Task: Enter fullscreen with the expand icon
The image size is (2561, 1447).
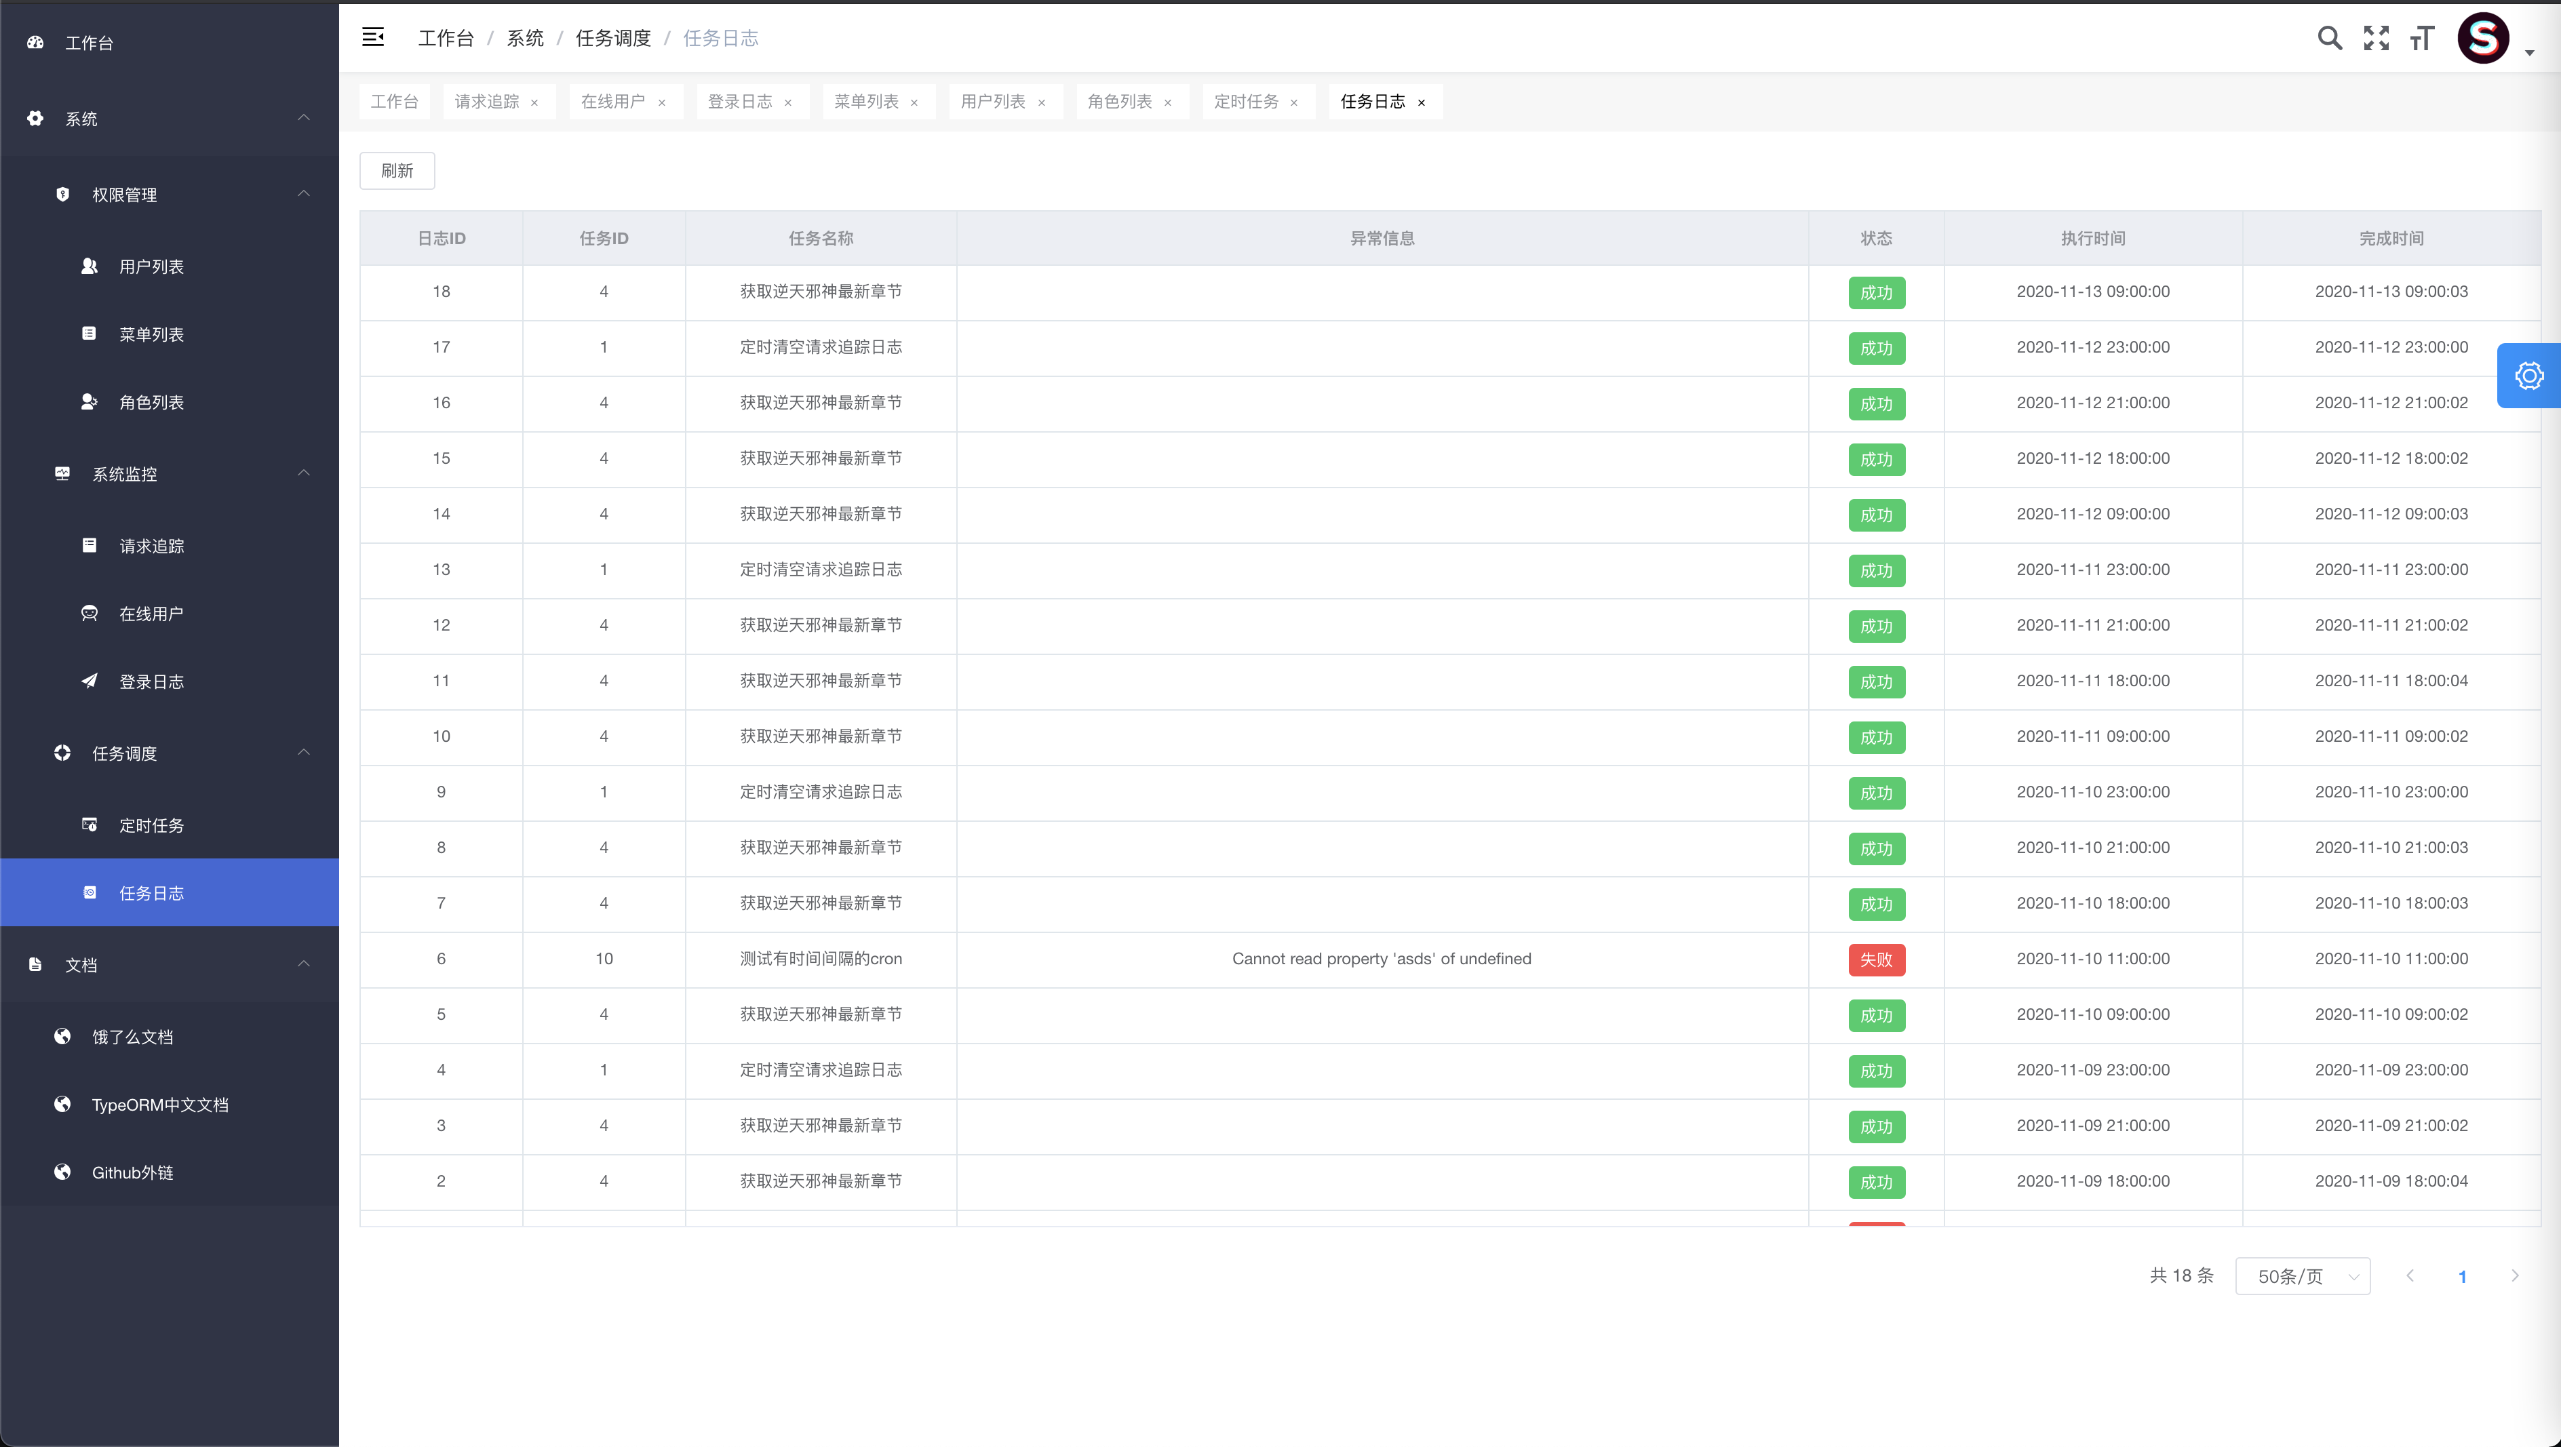Action: tap(2376, 39)
